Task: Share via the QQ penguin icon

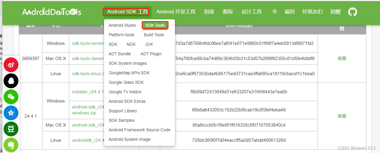Action: tap(11, 81)
